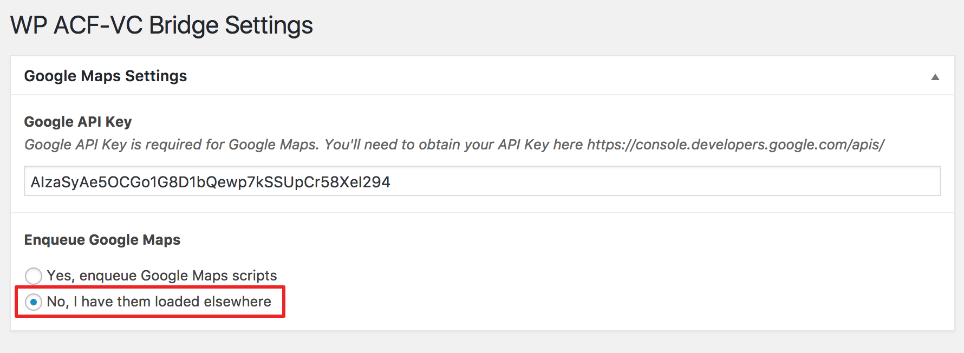The image size is (964, 353).
Task: Collapse the Google Maps Settings panel arrow
Action: [x=935, y=77]
